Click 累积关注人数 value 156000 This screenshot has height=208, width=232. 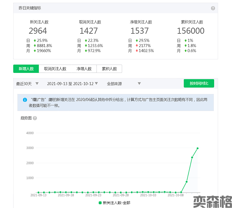coord(191,31)
